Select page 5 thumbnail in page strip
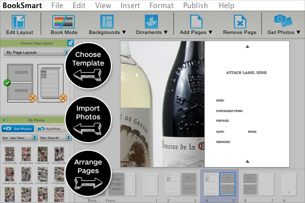The height and width of the screenshot is (203, 305). click(x=227, y=184)
